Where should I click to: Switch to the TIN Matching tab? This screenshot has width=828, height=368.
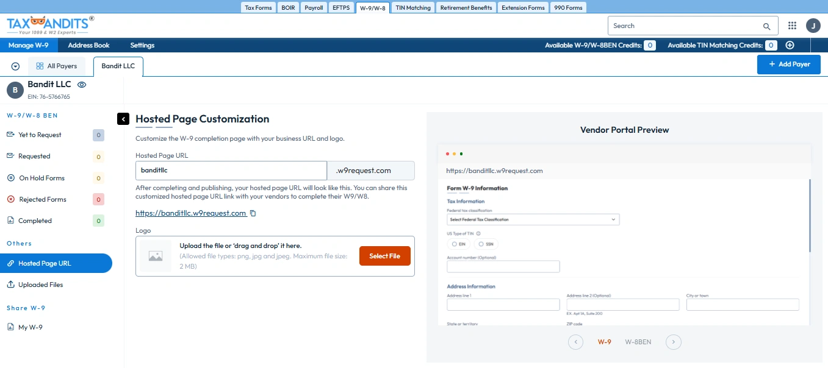(412, 8)
